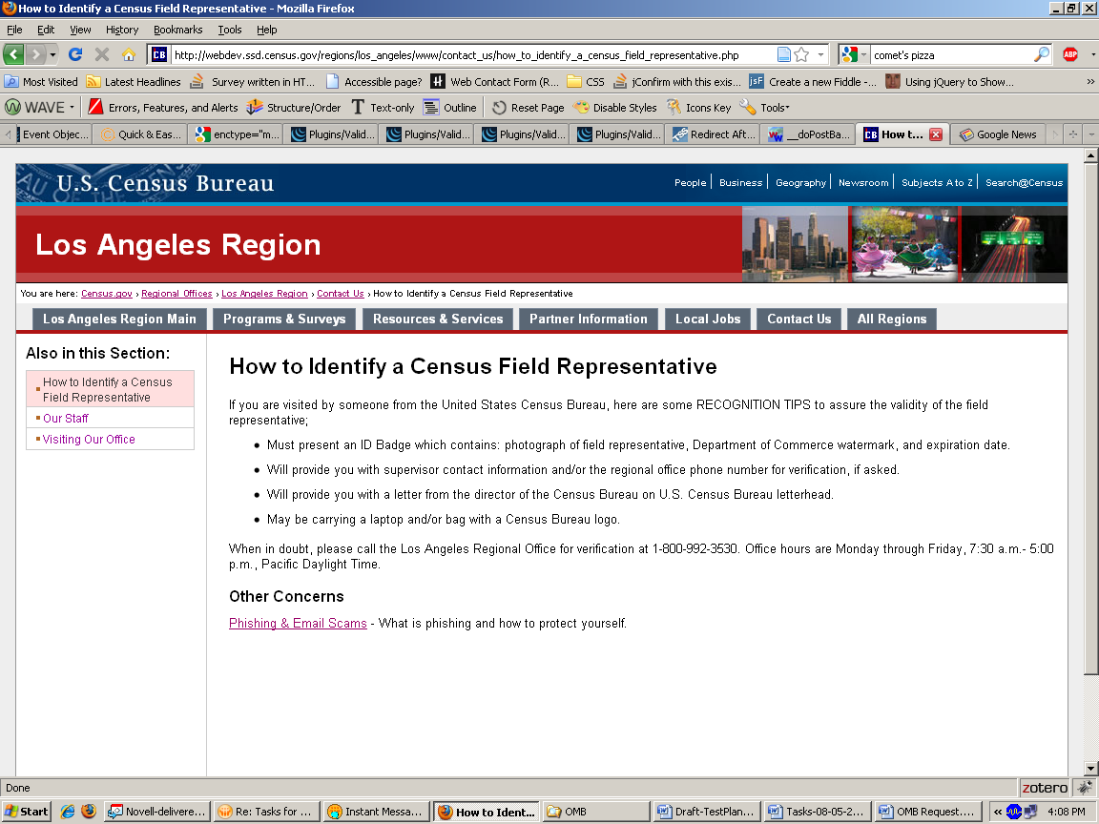Switch to the Google News tab

point(998,134)
